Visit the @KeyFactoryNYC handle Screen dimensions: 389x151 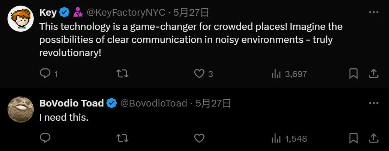point(126,12)
